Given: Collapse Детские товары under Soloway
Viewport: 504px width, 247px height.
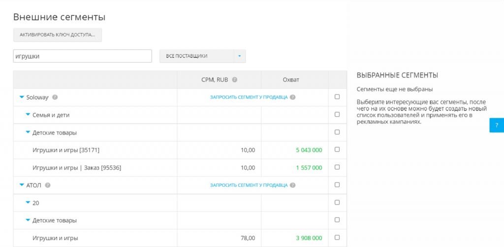Looking at the screenshot, I should tap(28, 132).
